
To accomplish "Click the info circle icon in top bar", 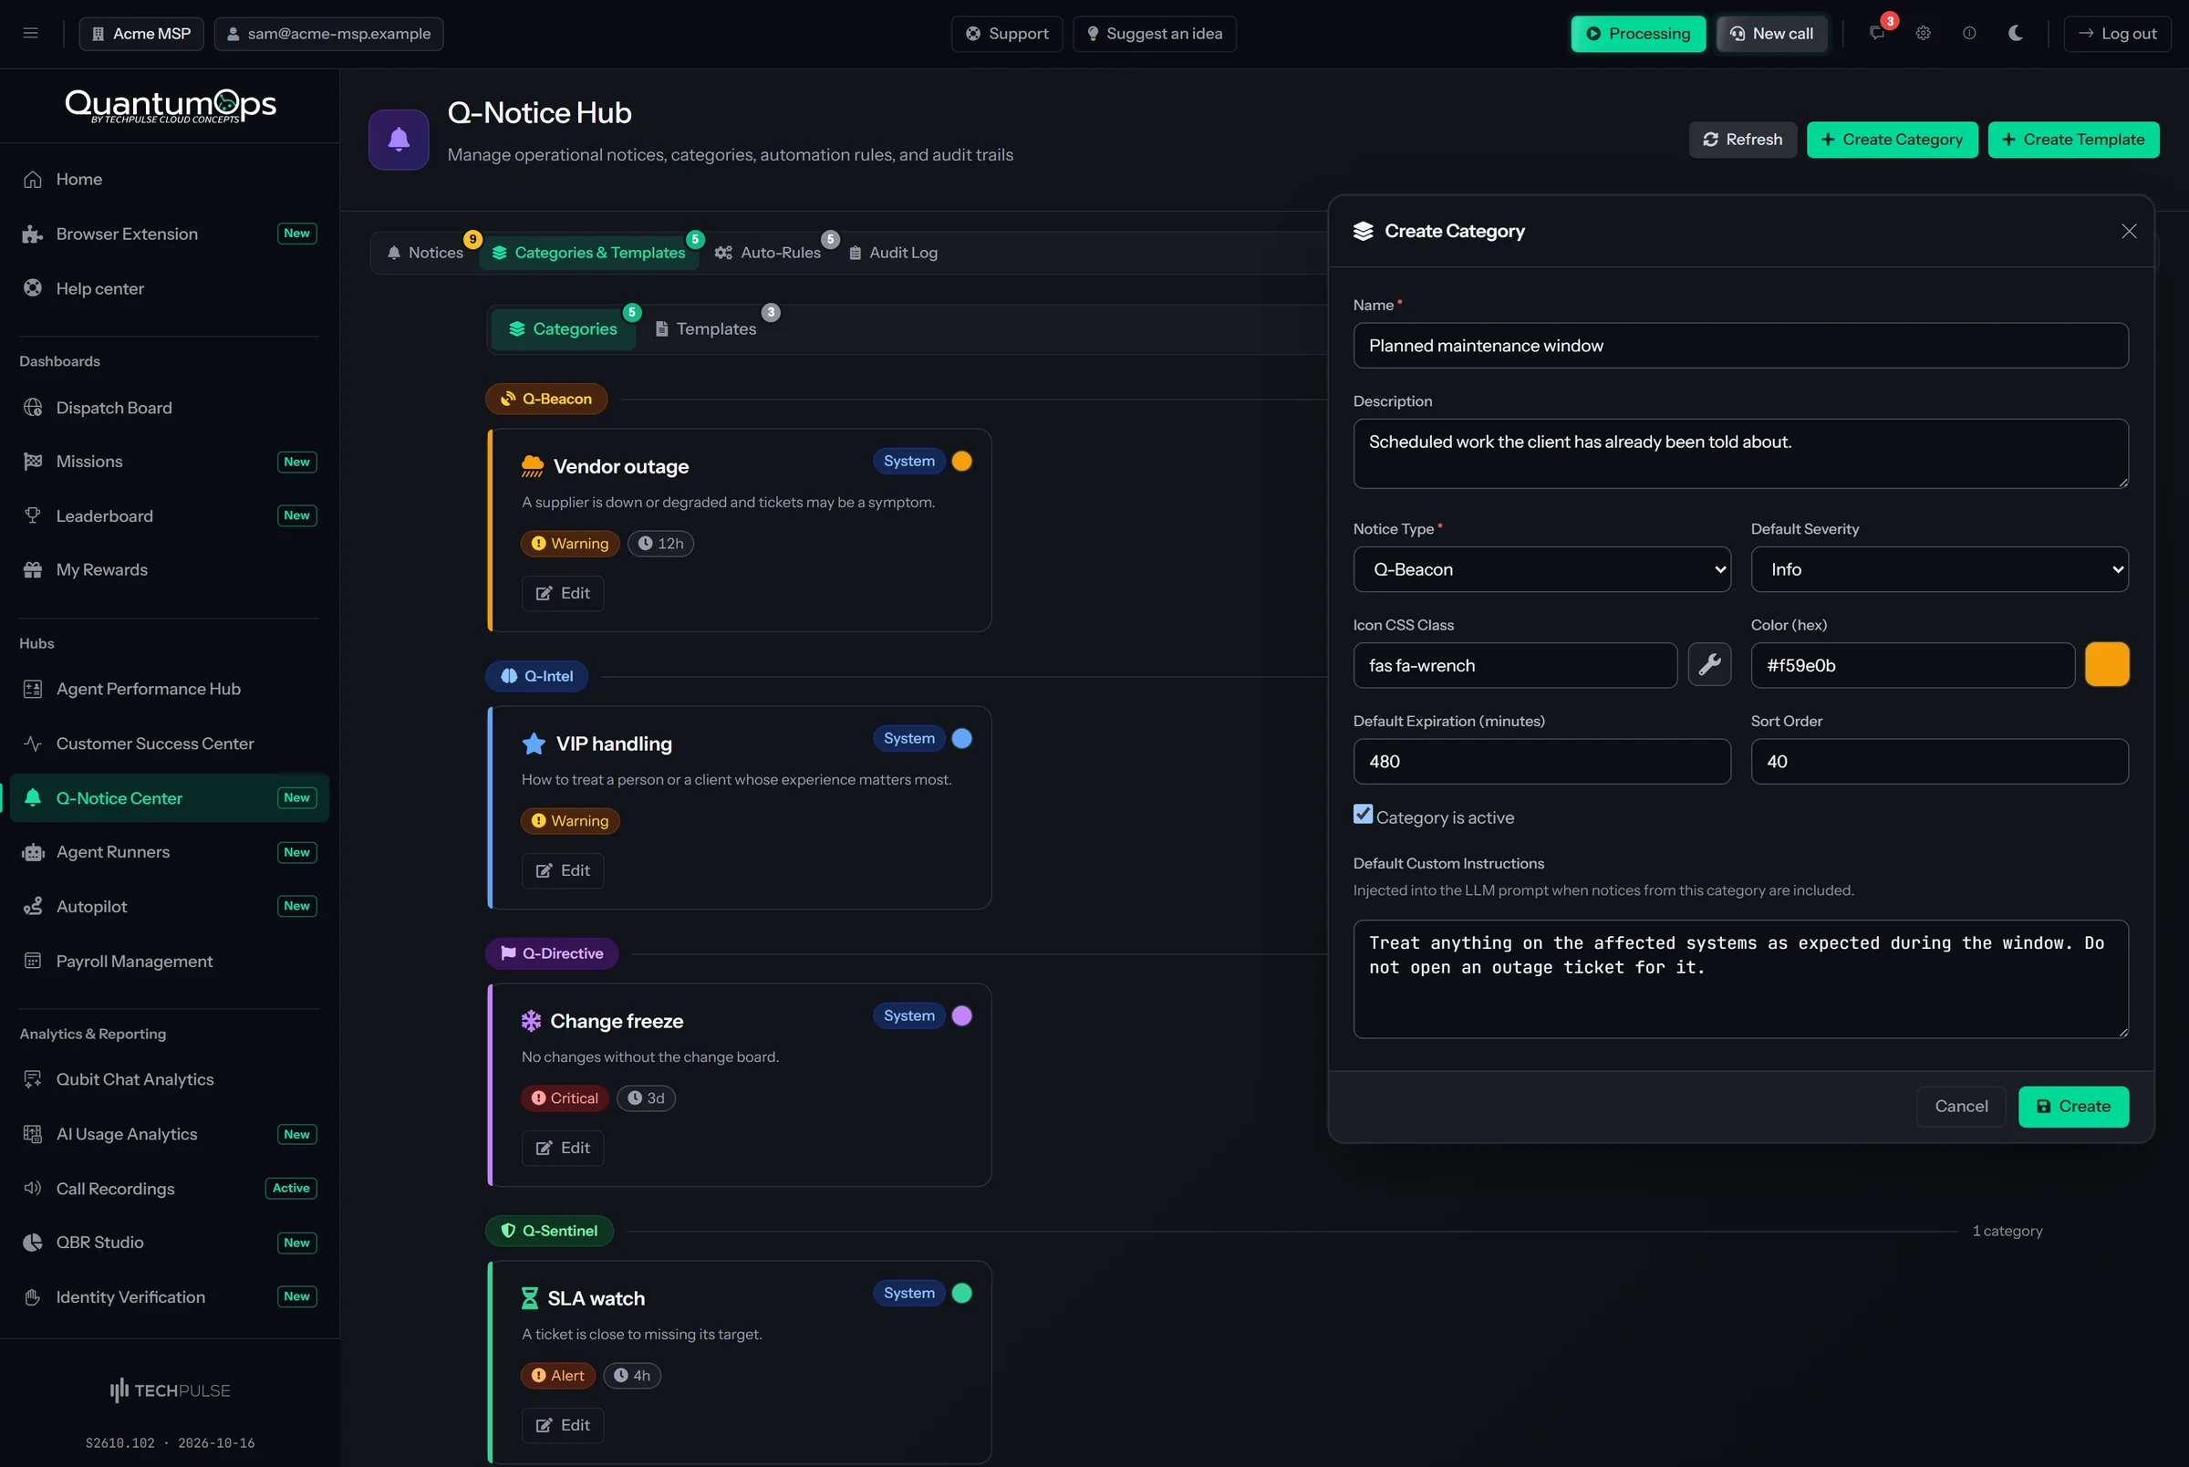I will click(x=1969, y=34).
